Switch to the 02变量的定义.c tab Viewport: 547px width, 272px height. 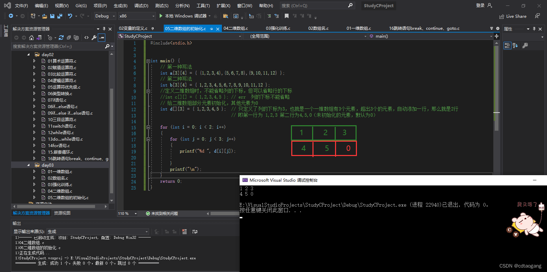coord(133,28)
